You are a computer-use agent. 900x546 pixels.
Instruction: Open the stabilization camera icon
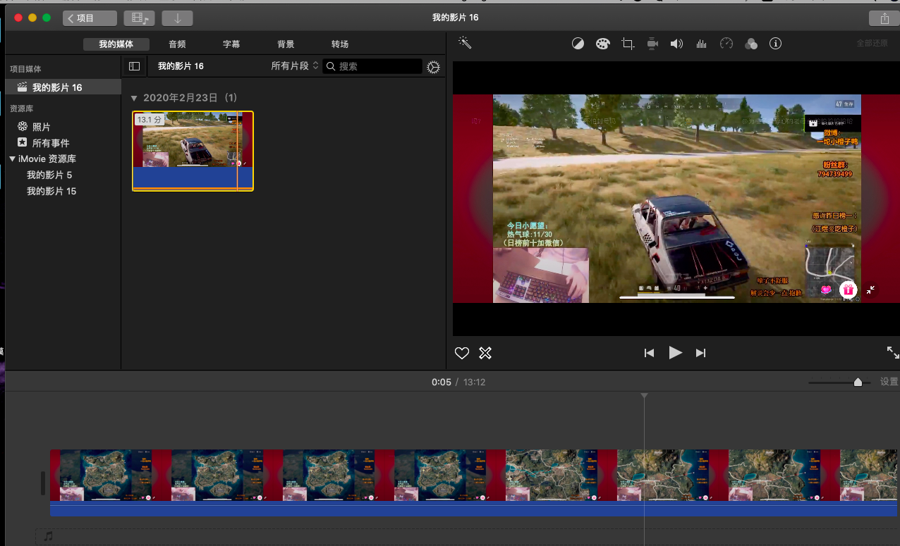click(x=652, y=44)
